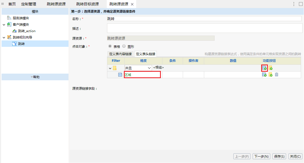
Task: Click the 操作者 cell in 区域 row
Action: click(x=193, y=75)
